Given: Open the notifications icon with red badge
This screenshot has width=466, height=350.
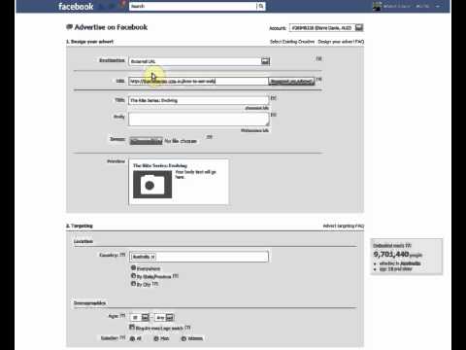Looking at the screenshot, I should [122, 5].
